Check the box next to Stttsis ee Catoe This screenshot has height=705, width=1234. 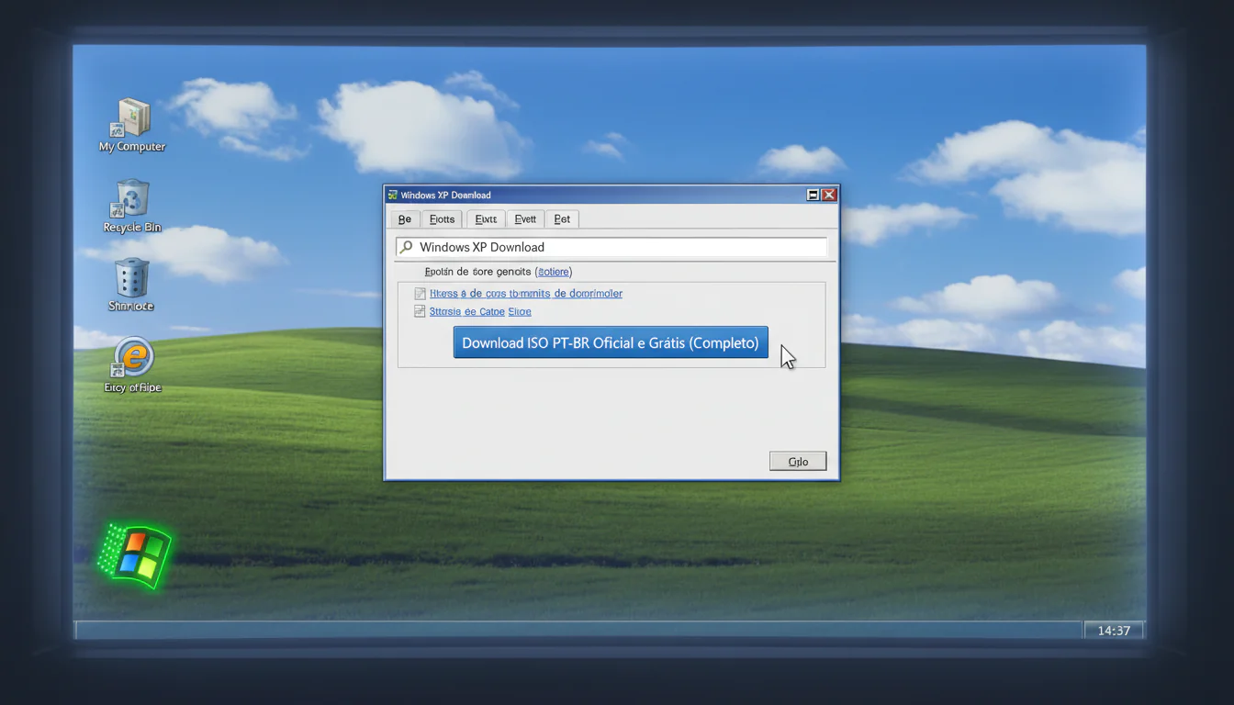pos(420,311)
